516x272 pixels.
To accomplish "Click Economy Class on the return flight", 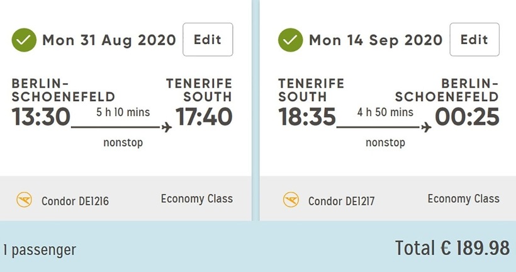I will click(x=463, y=199).
